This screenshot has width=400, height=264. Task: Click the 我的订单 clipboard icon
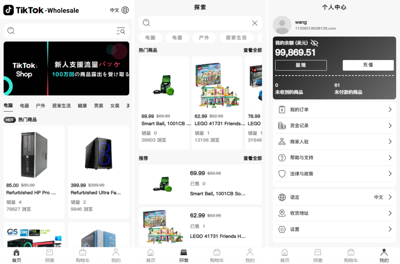click(282, 110)
